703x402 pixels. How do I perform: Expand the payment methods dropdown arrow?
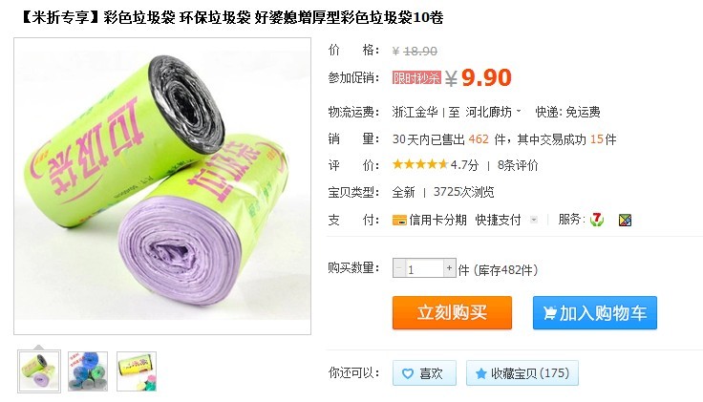(534, 220)
